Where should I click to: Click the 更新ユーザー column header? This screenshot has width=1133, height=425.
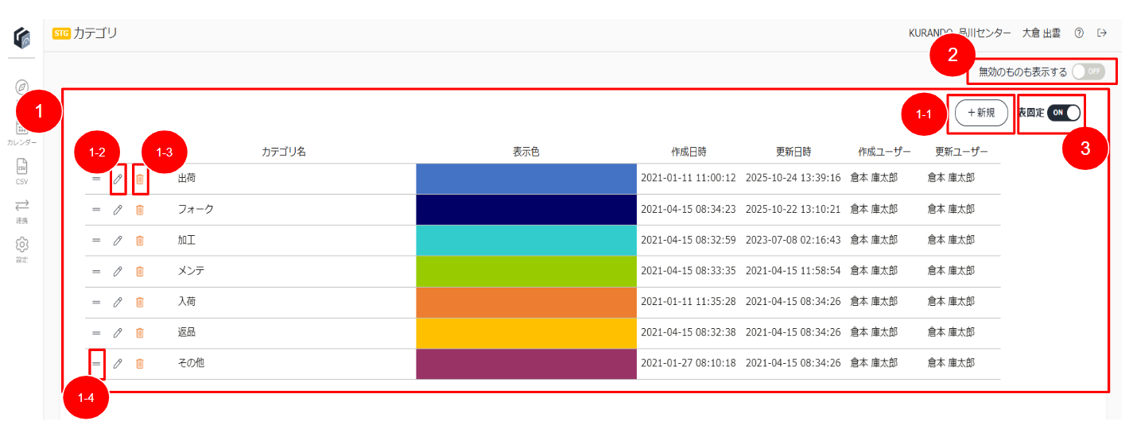click(x=961, y=152)
